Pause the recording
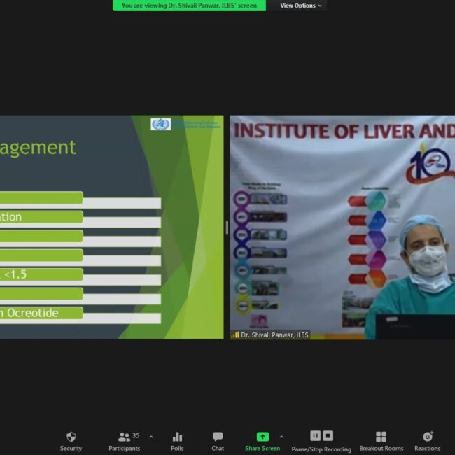 click(x=315, y=436)
